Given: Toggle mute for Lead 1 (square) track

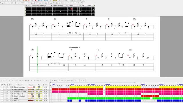Looking at the screenshot, I should click(x=3, y=94).
